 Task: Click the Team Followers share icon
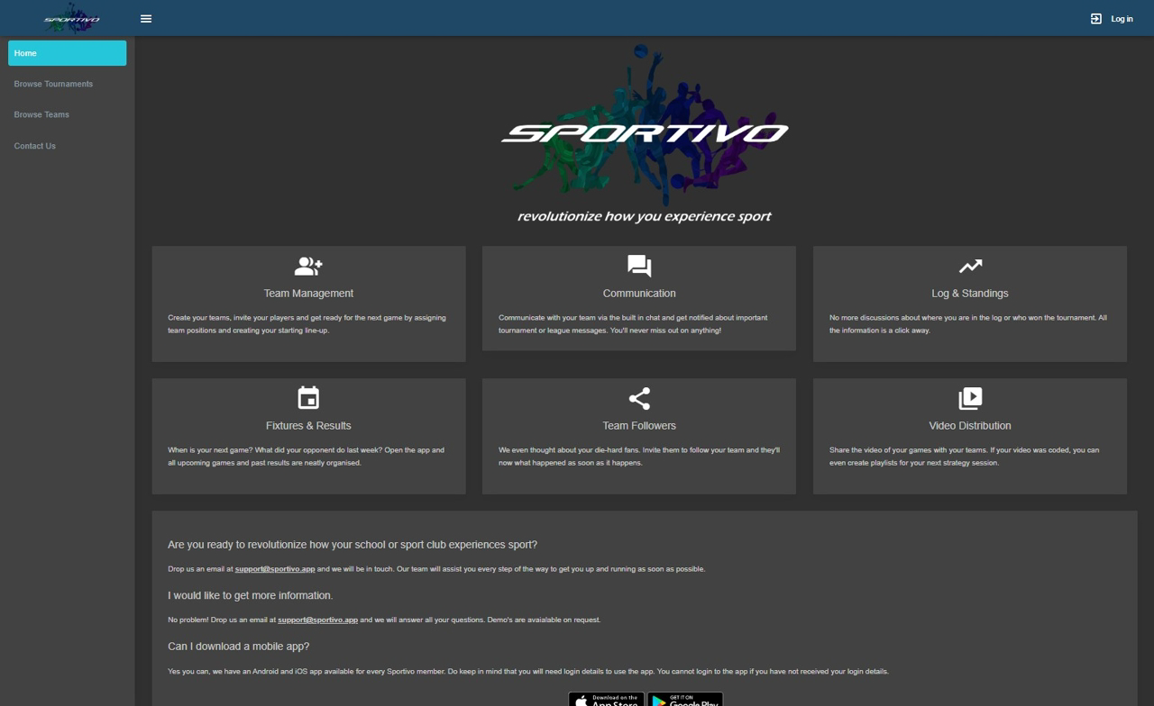(639, 398)
